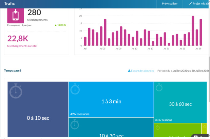Click the 22,8K total downloads figure

(x=17, y=38)
